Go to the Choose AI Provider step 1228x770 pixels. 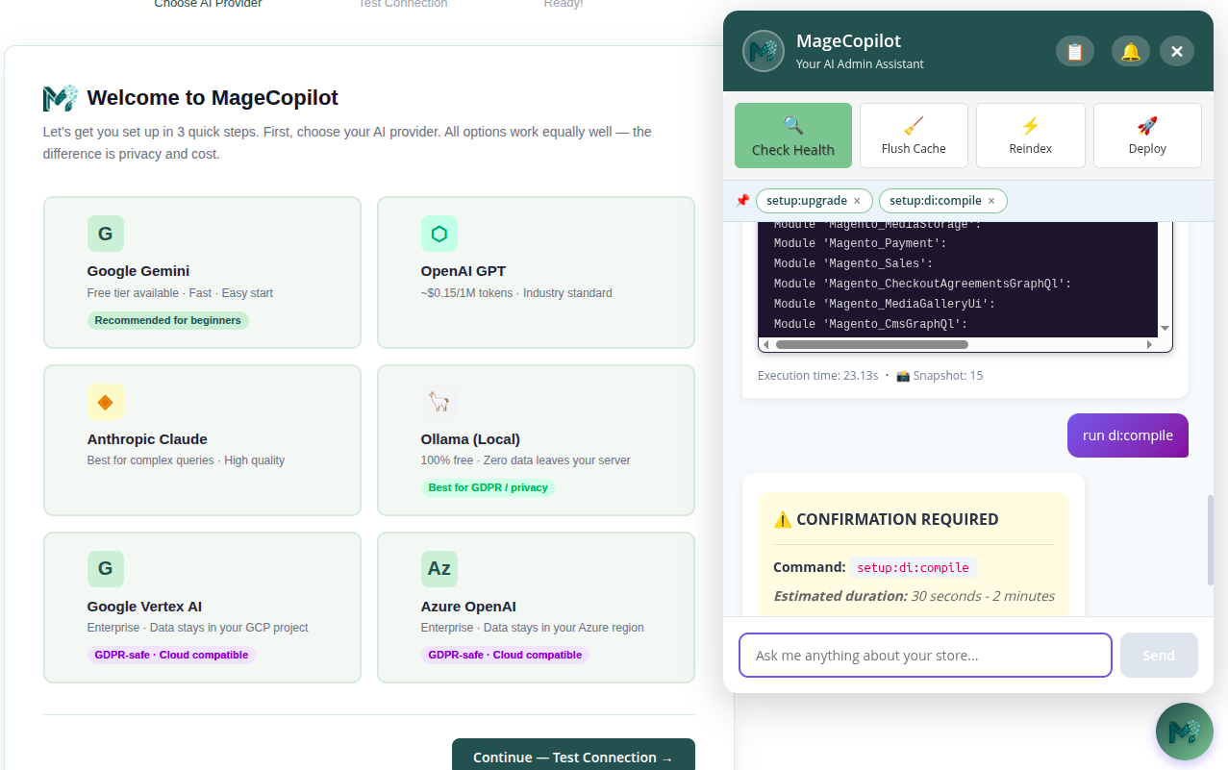[208, 4]
